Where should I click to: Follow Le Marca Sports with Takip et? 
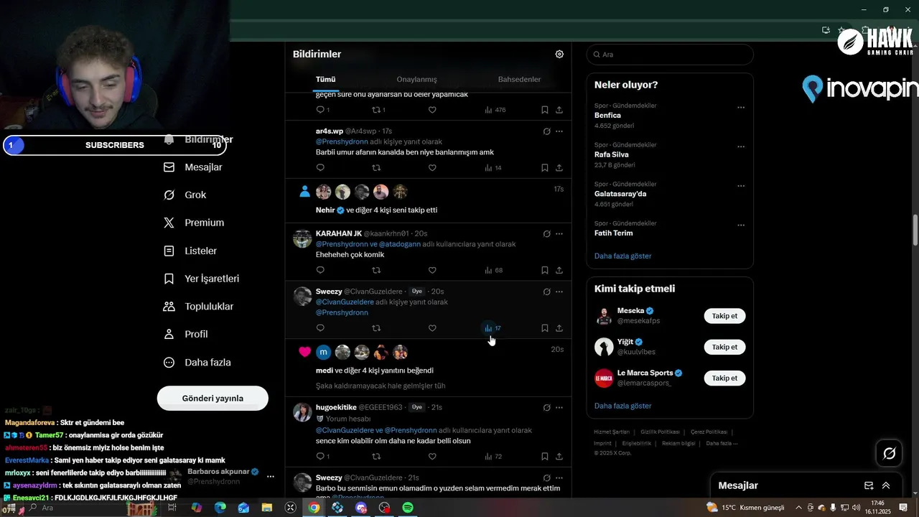coord(724,378)
